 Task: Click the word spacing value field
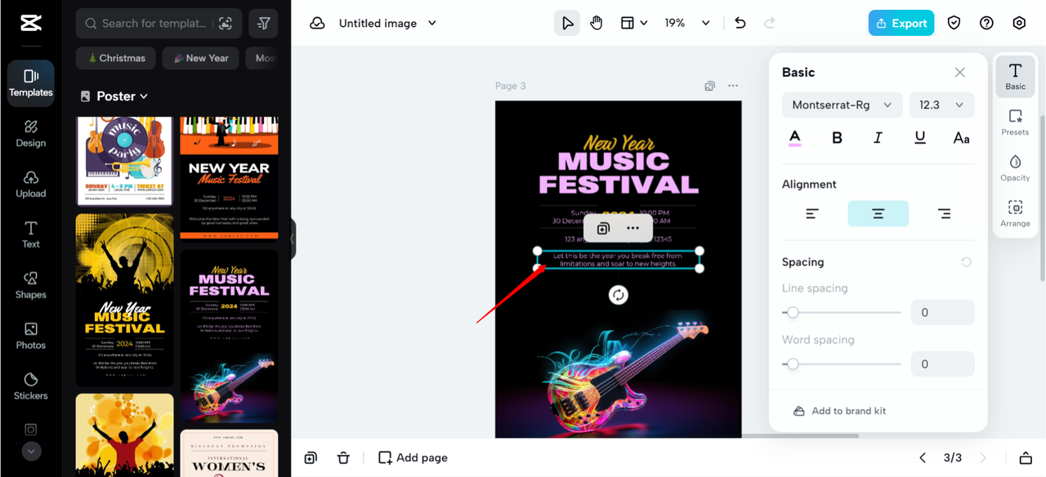(x=943, y=363)
